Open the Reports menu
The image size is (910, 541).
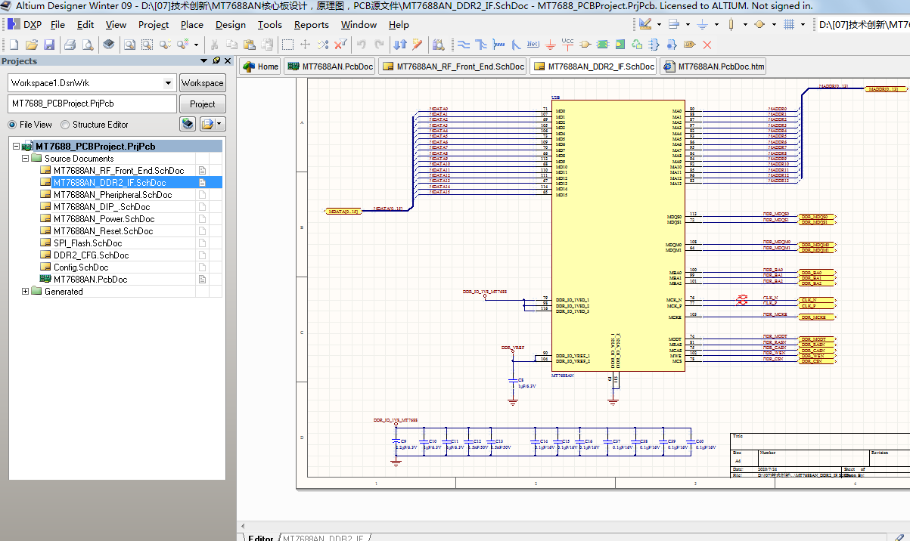(312, 25)
